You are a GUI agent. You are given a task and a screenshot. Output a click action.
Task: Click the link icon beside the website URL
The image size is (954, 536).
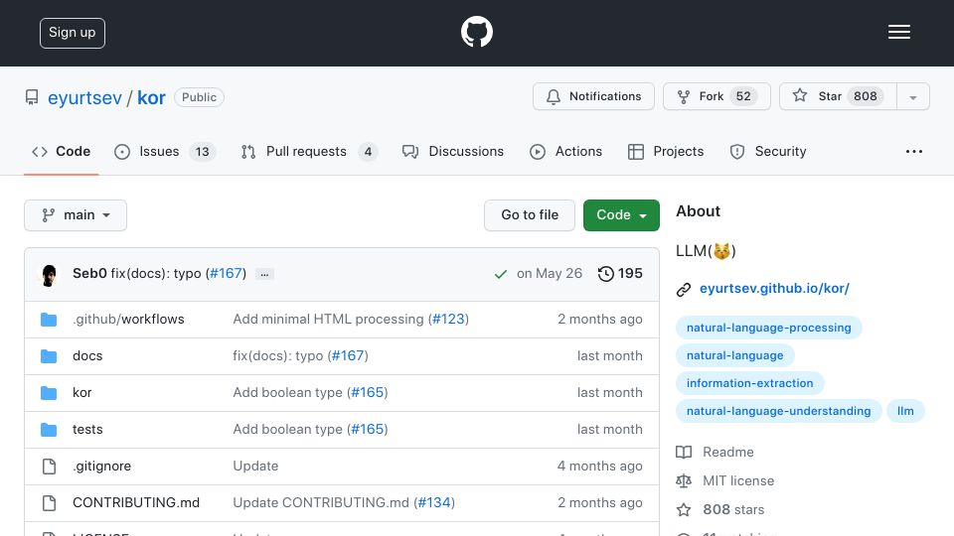[x=684, y=289]
